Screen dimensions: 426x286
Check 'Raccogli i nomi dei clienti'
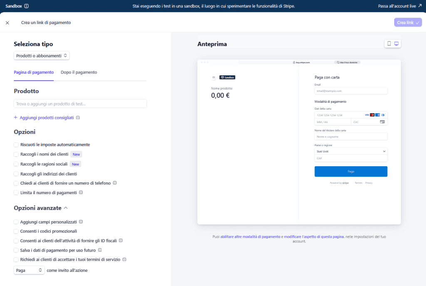15,154
